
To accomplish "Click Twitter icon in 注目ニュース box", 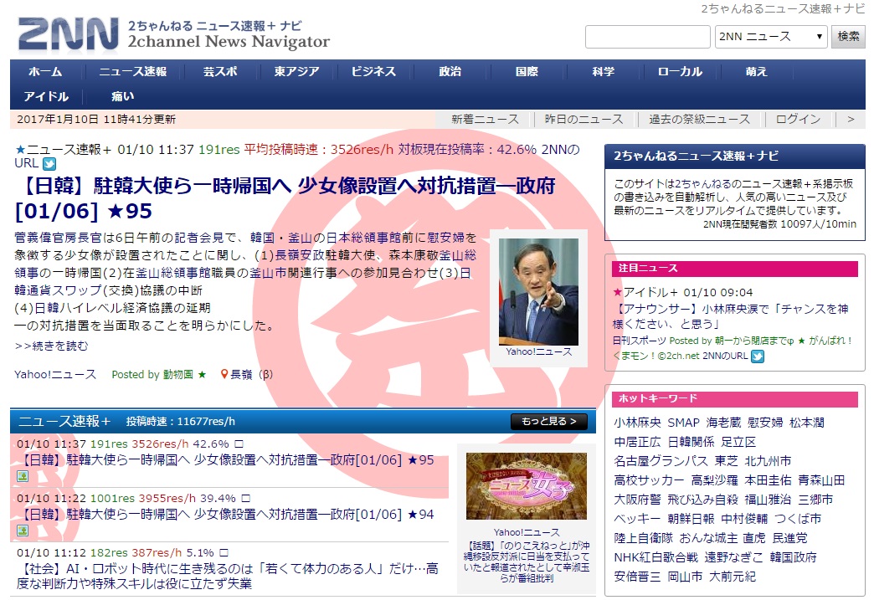I will click(x=757, y=356).
